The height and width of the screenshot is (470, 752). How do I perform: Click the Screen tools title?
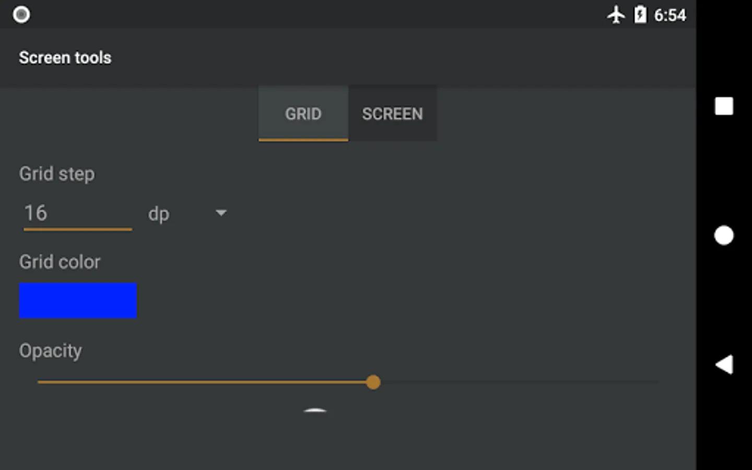[x=65, y=57]
